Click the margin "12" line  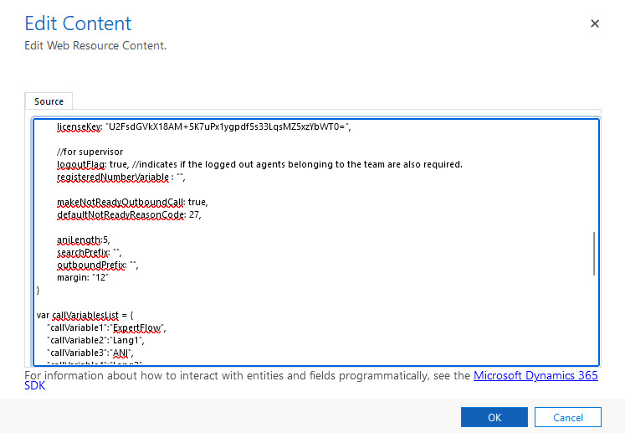coord(84,278)
